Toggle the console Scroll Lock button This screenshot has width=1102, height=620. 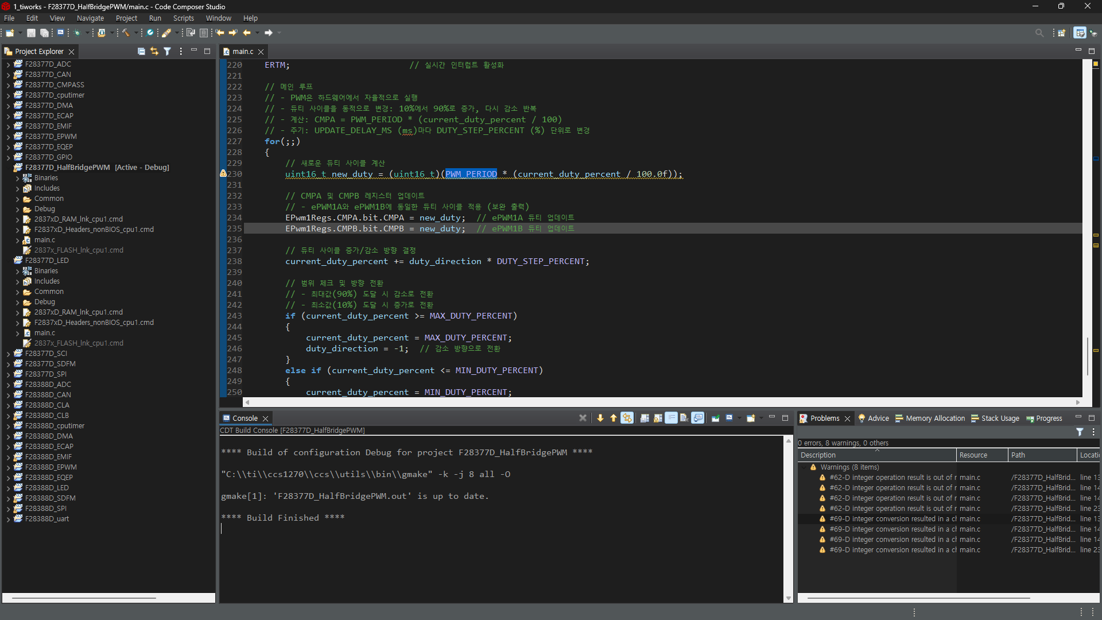tap(658, 418)
